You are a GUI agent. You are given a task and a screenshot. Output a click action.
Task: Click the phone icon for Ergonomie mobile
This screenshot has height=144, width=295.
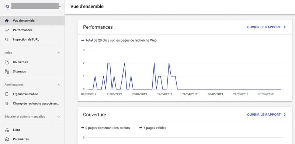point(7,94)
